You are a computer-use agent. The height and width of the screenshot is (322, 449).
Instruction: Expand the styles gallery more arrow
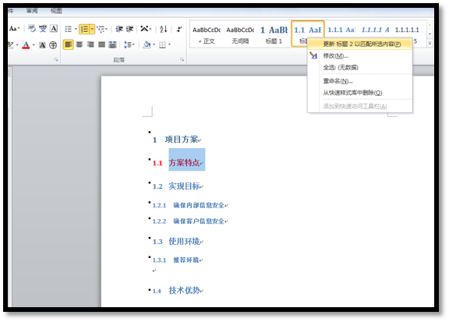(430, 44)
